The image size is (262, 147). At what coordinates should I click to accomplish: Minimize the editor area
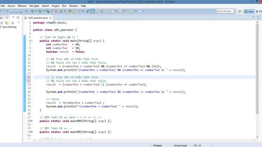click(x=253, y=17)
